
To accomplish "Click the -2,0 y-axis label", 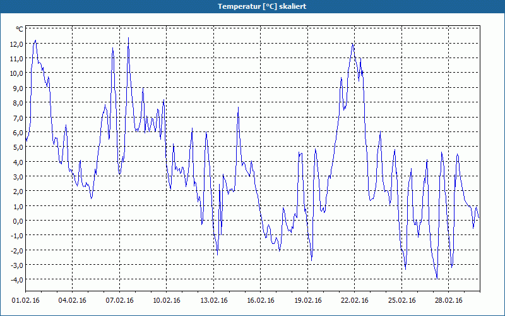I will click(x=17, y=250).
